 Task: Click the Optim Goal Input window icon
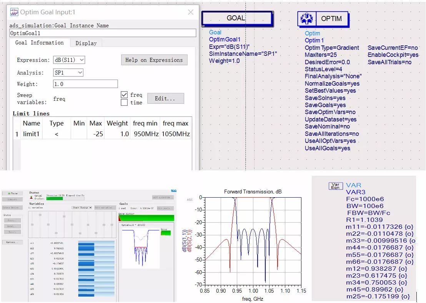point(14,12)
